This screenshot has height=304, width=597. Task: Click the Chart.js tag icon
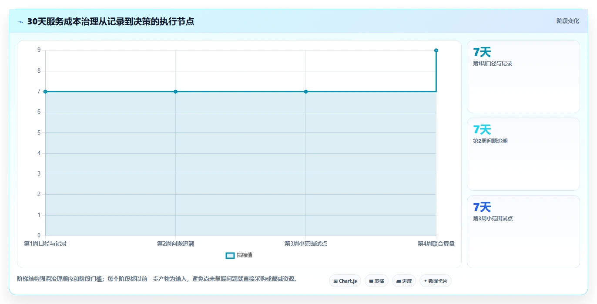tap(335, 281)
